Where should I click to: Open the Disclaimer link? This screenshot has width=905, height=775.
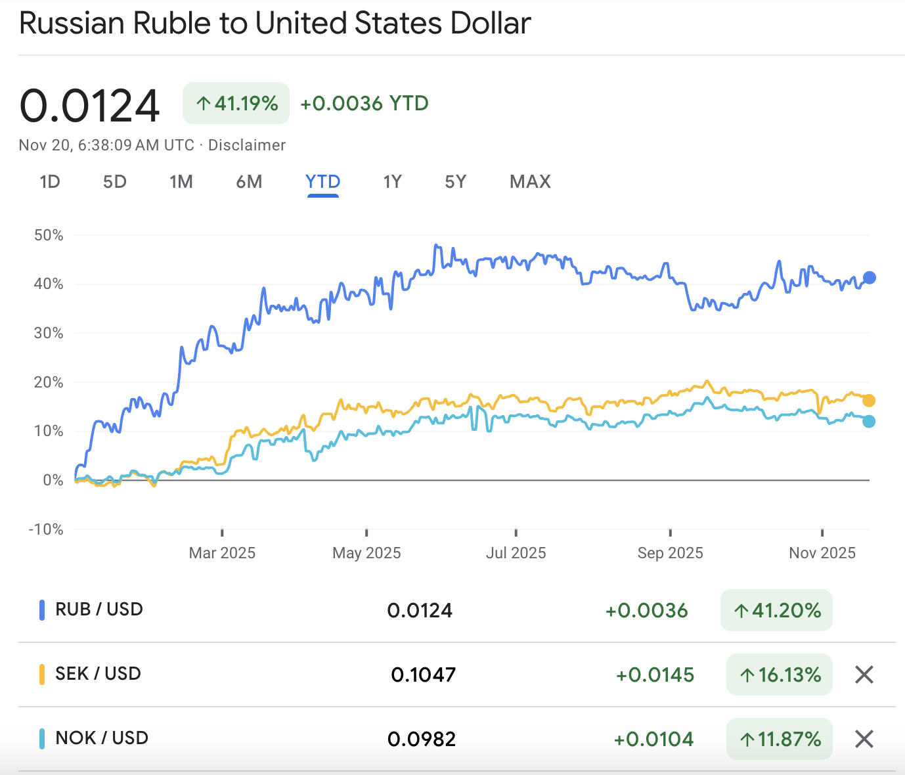pos(247,144)
